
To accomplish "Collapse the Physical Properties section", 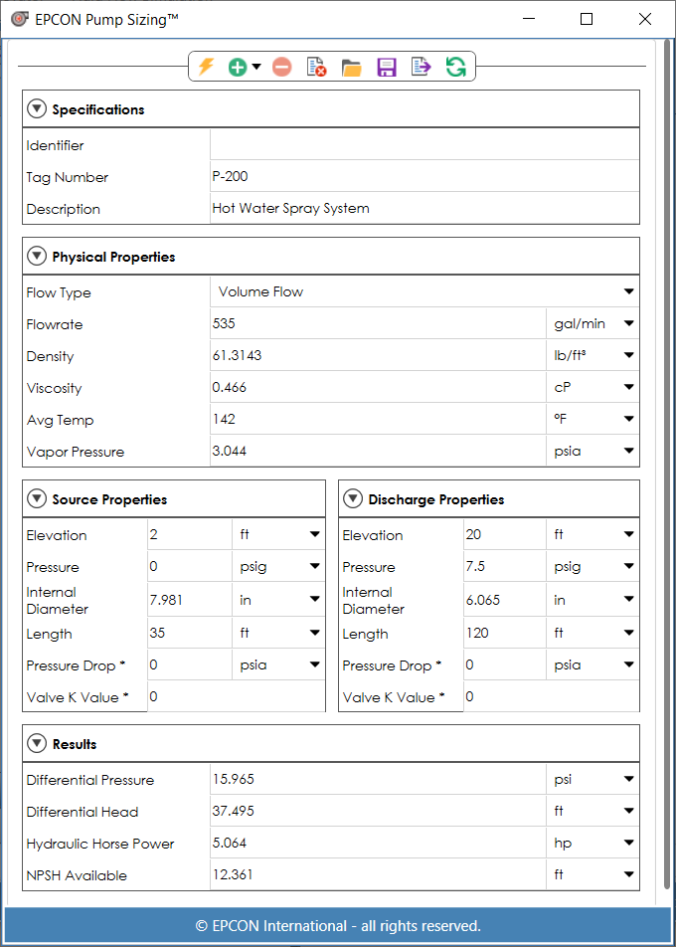I will point(37,256).
